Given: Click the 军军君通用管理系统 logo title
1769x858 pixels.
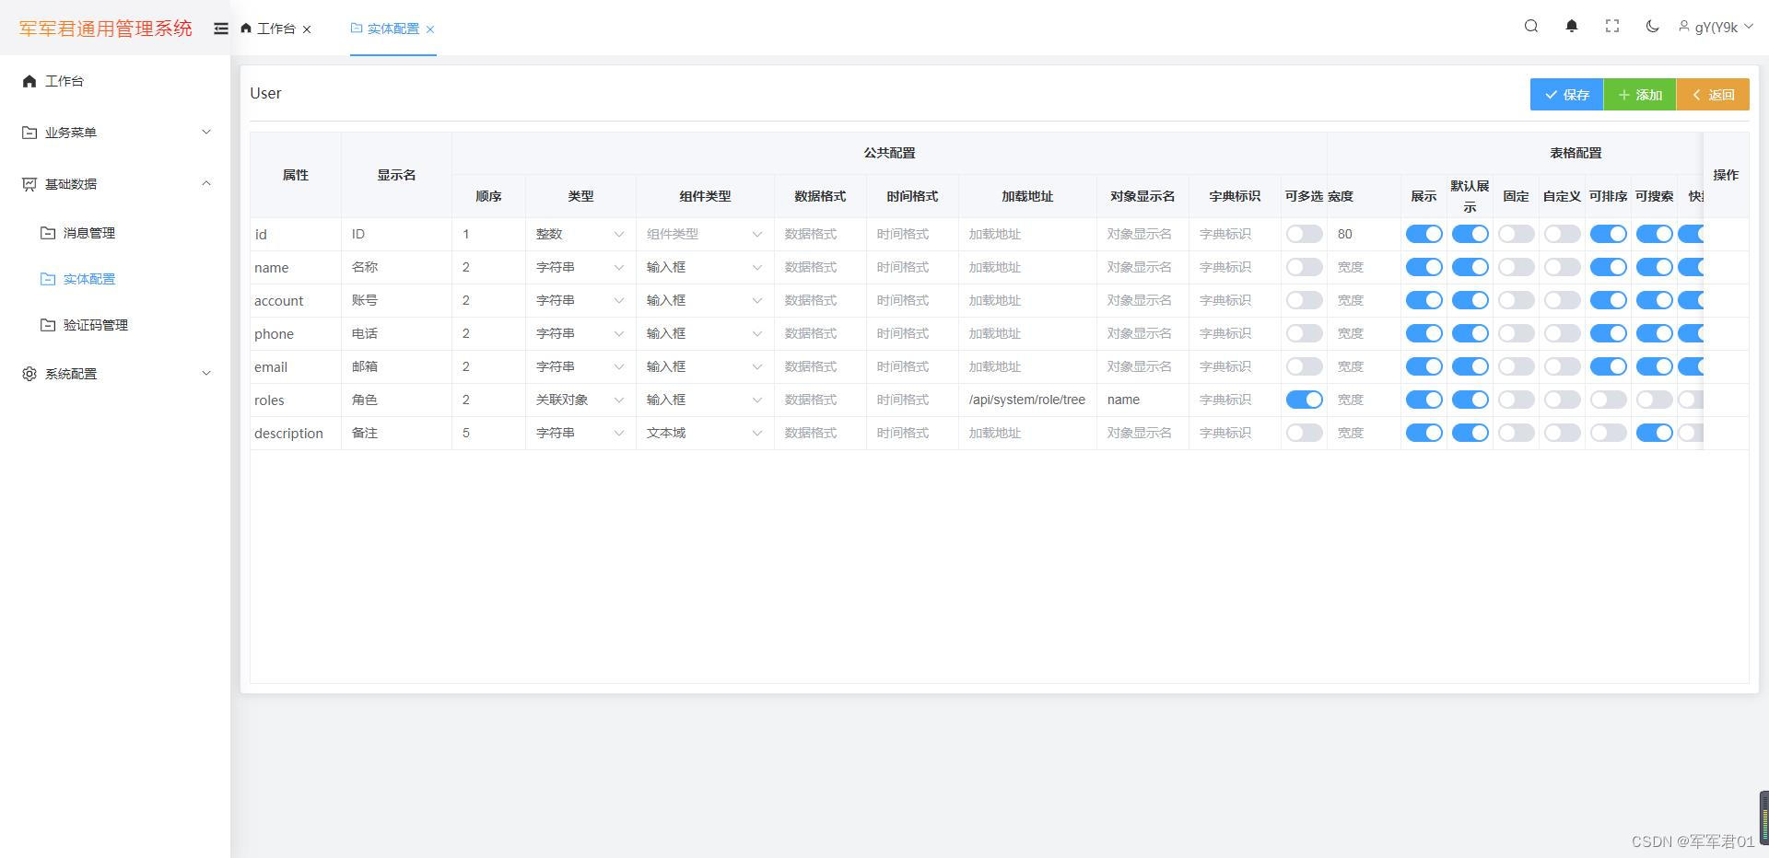Looking at the screenshot, I should coord(105,29).
